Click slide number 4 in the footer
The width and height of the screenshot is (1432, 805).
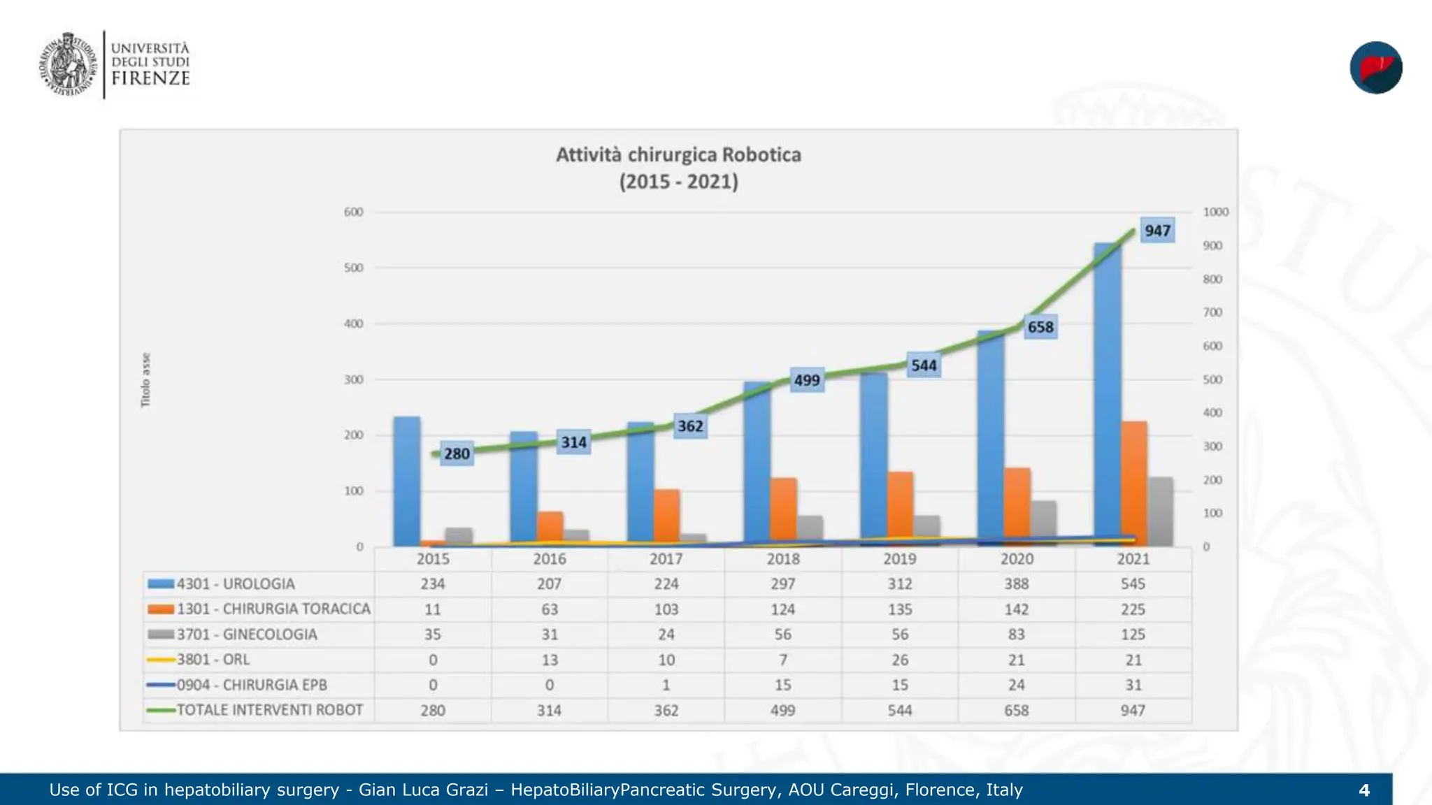[x=1364, y=790]
